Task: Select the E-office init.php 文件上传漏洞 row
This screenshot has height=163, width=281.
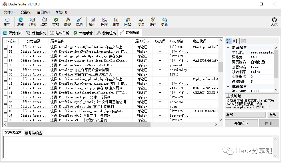Action: point(111,97)
